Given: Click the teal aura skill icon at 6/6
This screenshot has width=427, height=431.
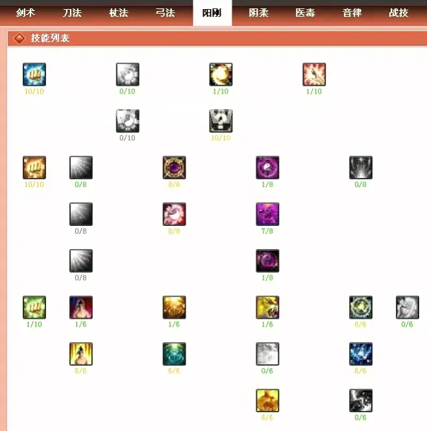Looking at the screenshot, I should pos(174,354).
